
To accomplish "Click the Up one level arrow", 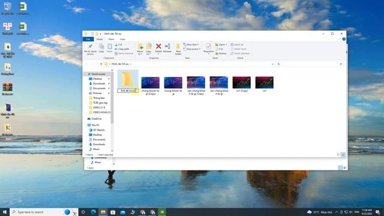I will tap(101, 64).
